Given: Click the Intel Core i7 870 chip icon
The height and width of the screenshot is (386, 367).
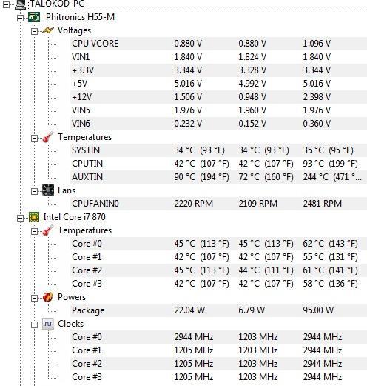Looking at the screenshot, I should pos(34,217).
